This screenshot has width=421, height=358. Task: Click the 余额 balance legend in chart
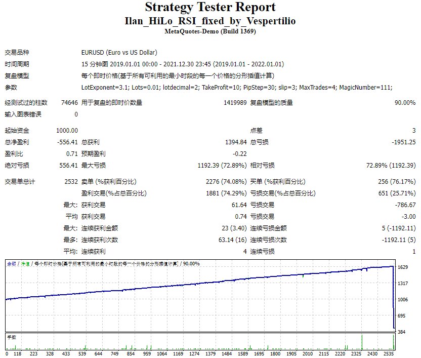point(12,264)
